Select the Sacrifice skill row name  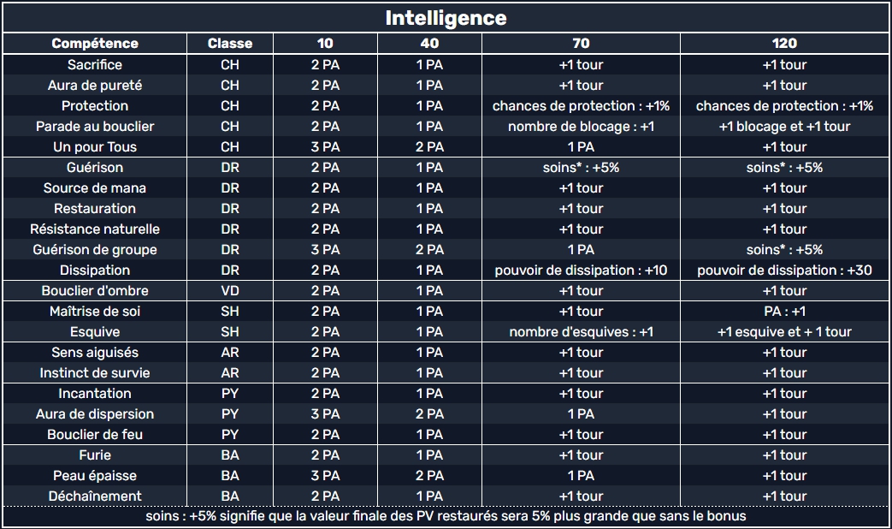[x=95, y=65]
